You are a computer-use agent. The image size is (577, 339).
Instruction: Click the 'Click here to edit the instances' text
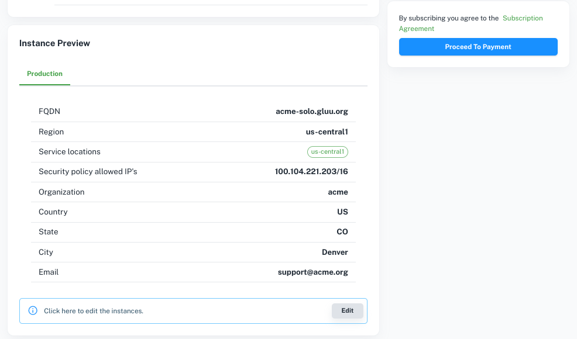[94, 311]
